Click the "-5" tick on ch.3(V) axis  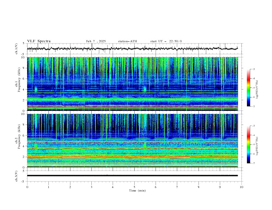click(x=23, y=182)
